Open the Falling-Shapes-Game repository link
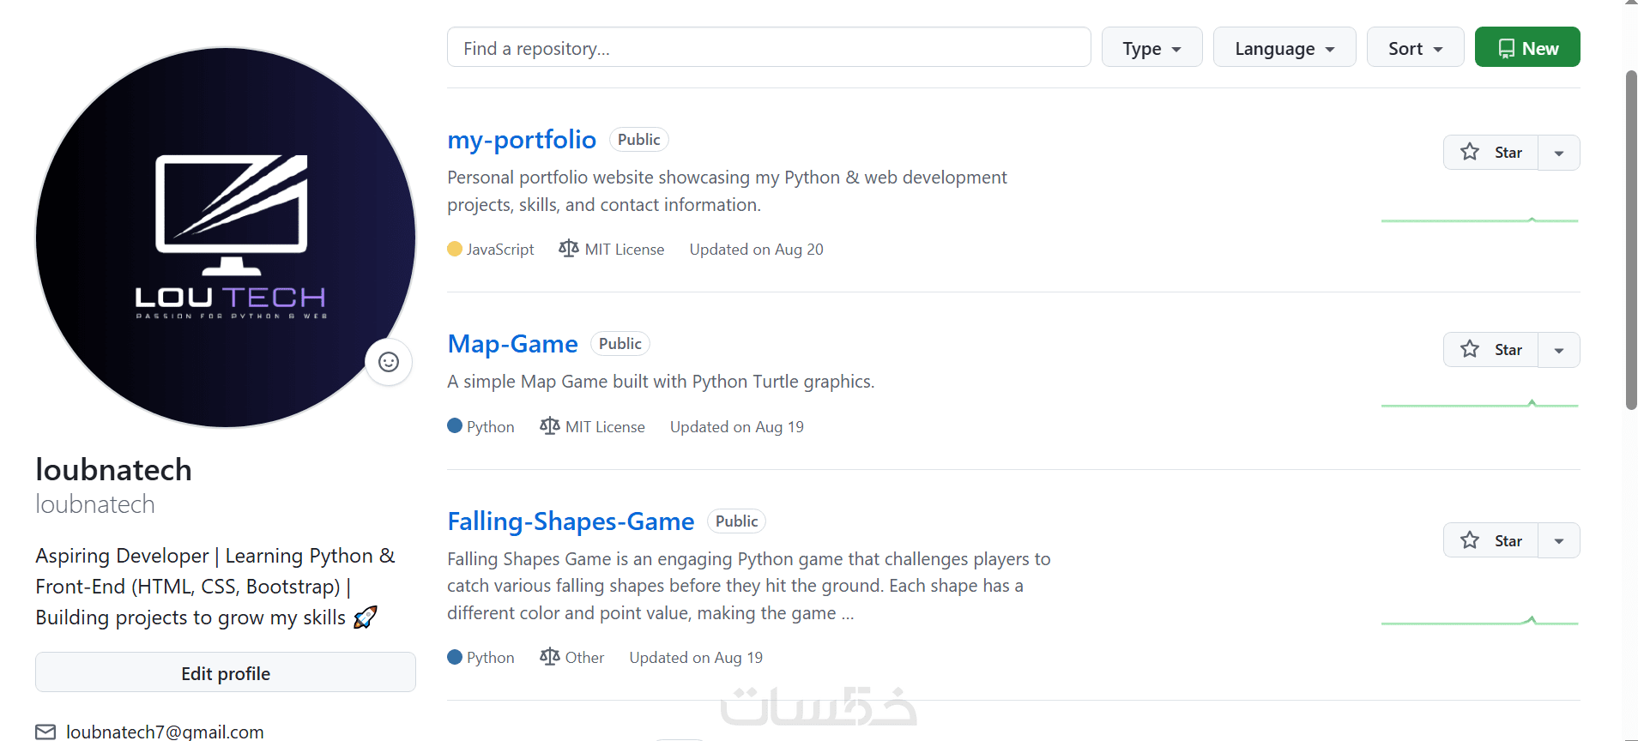The width and height of the screenshot is (1638, 741). coord(571,521)
